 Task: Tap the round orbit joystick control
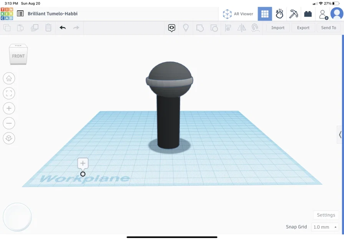[17, 217]
